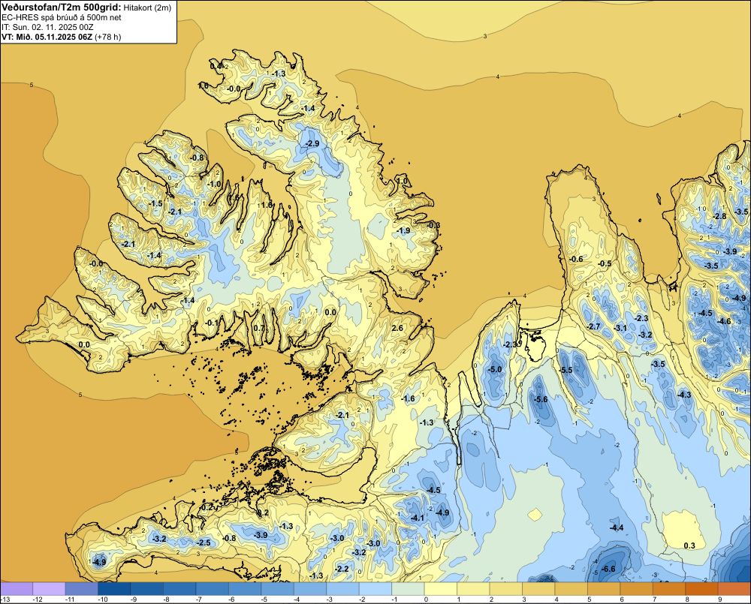
Task: Click the -0.5 temperature value on the map
Action: coord(605,263)
